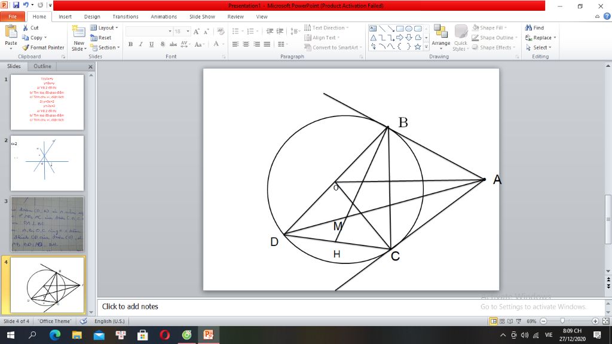
Task: Click the zoom slider handle
Action: (562, 321)
